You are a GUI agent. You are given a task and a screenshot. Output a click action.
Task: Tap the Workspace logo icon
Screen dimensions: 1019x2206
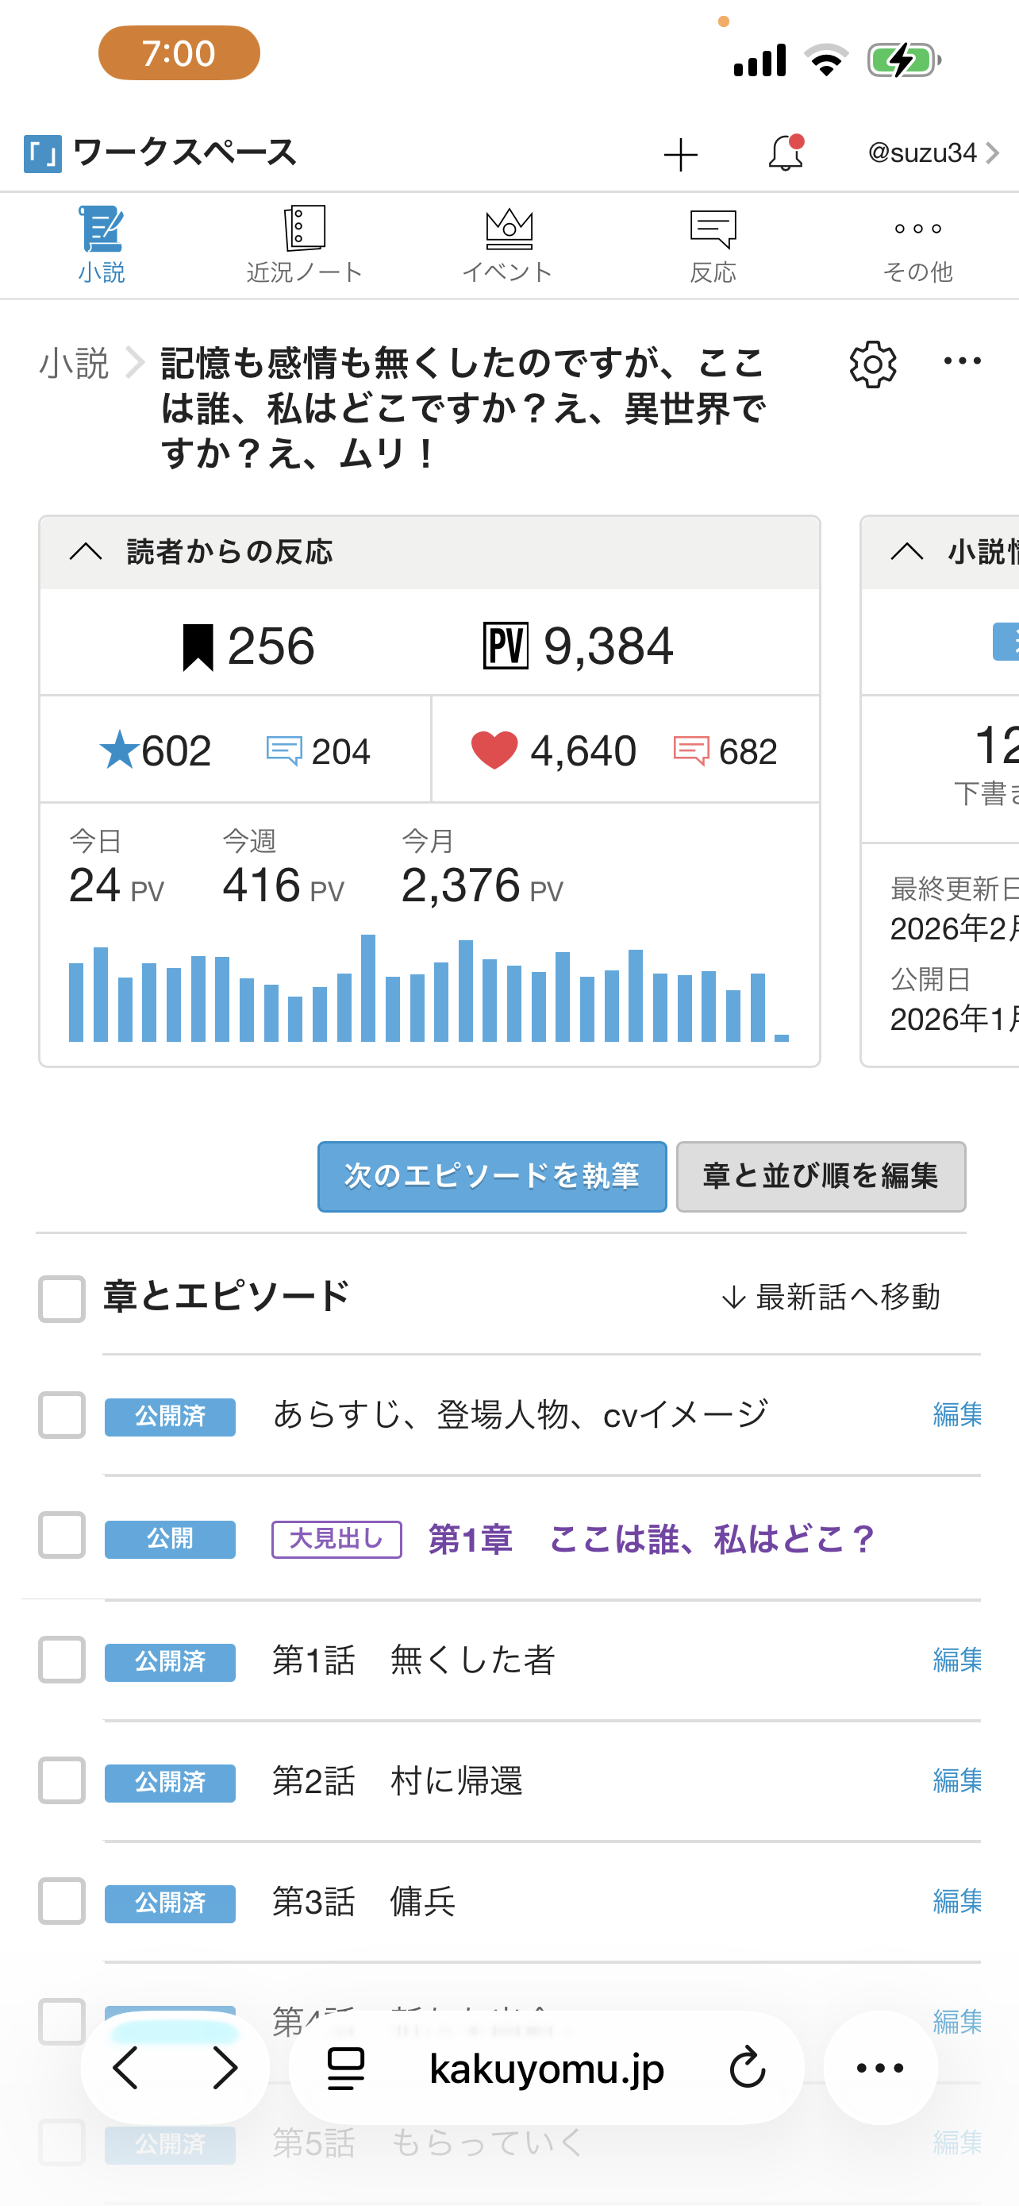point(42,154)
